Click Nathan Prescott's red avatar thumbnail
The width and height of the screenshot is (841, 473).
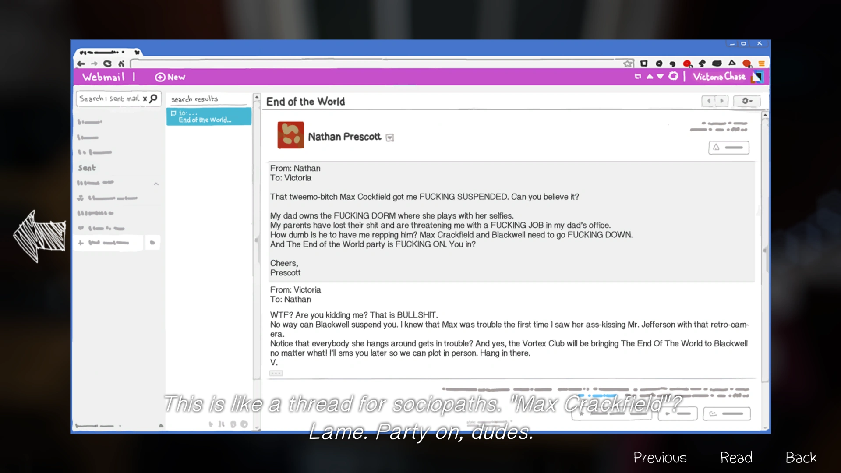pos(290,135)
